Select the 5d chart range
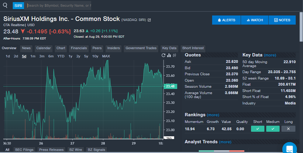The width and height of the screenshot is (303, 153). coord(24,56)
